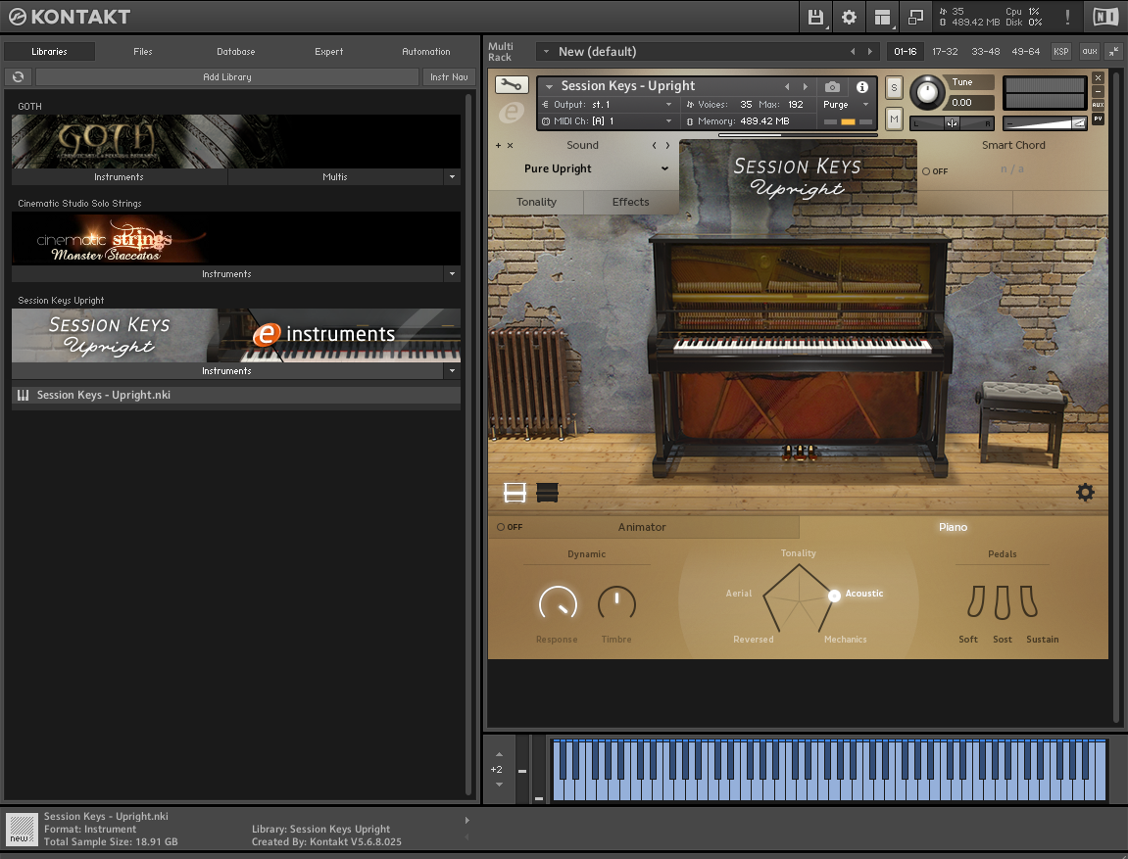Image resolution: width=1128 pixels, height=859 pixels.
Task: Click the Save disk icon in the header
Action: click(x=815, y=18)
